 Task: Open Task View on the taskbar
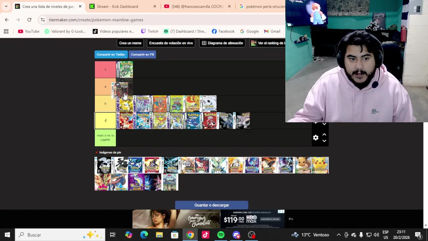tap(113, 235)
